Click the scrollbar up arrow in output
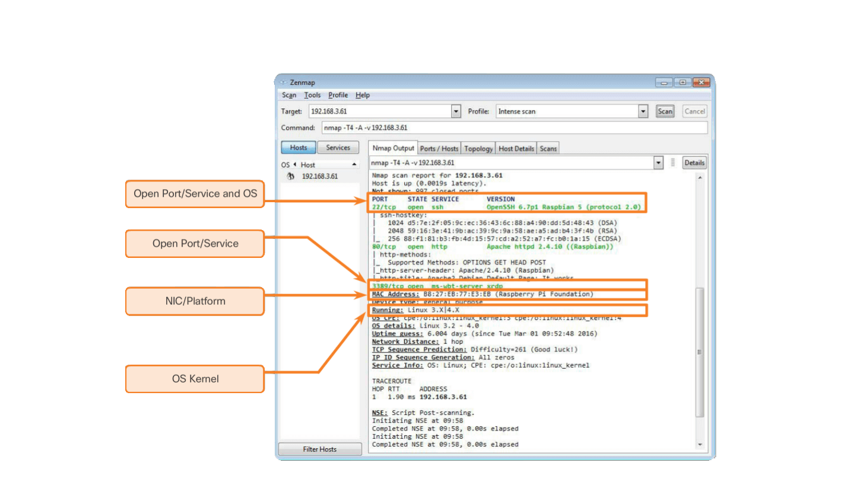 (x=700, y=177)
